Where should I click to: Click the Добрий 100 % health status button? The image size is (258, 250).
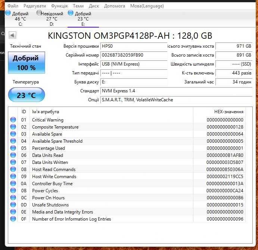pyautogui.click(x=27, y=63)
